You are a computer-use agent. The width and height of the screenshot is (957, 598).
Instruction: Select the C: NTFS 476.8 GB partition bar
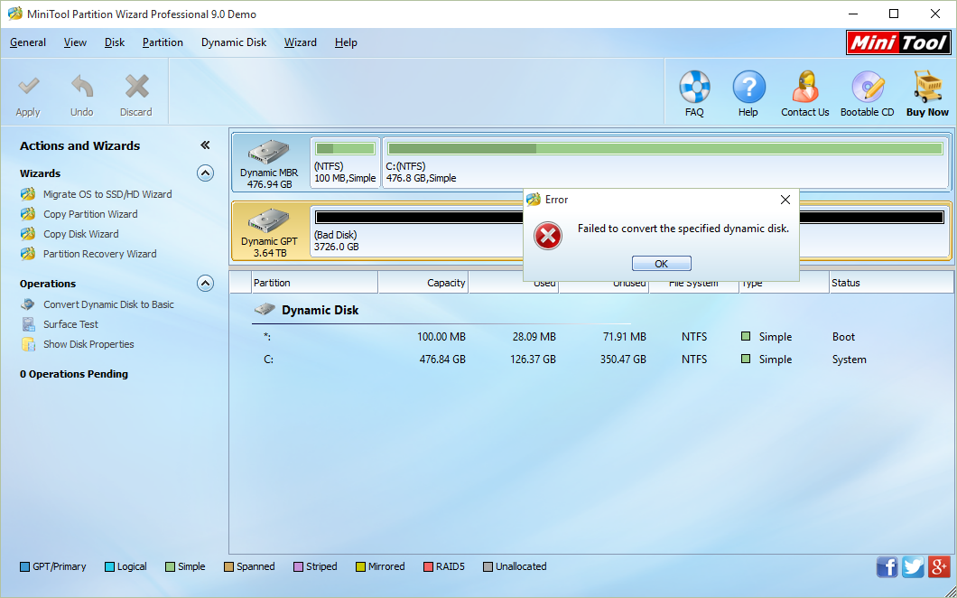pyautogui.click(x=665, y=163)
